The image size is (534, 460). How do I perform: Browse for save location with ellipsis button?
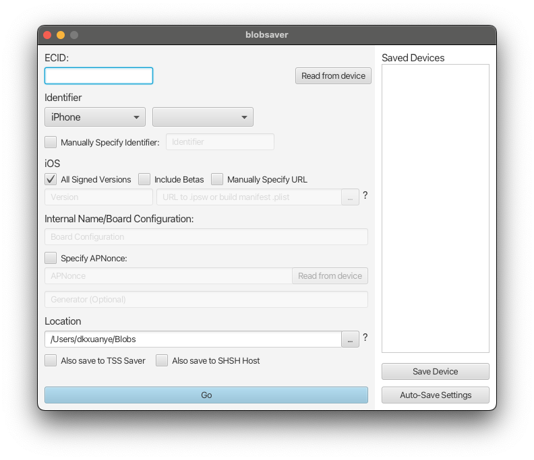(x=350, y=339)
